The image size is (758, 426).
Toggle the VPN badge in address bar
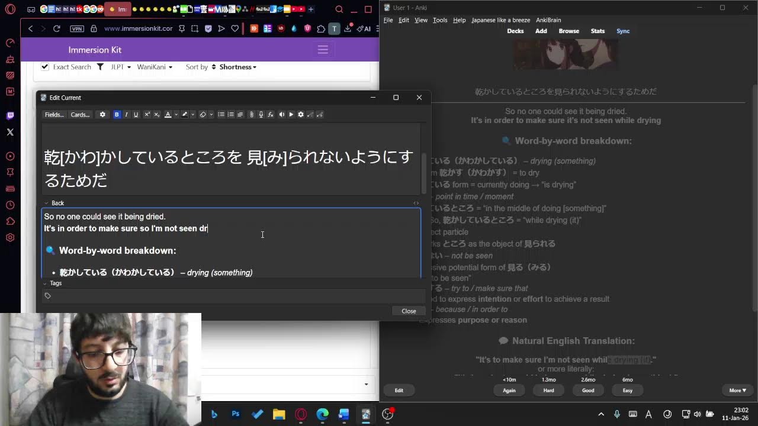click(77, 28)
